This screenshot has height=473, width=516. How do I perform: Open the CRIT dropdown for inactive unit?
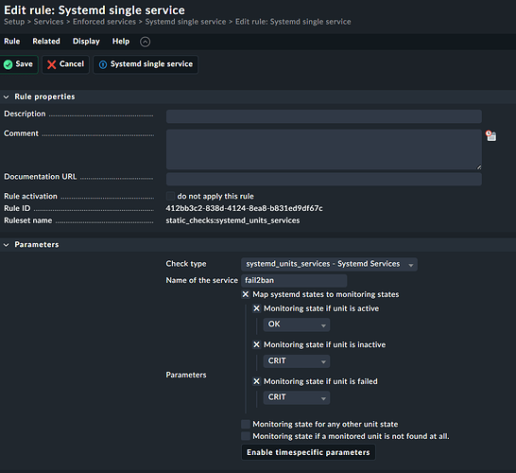pyautogui.click(x=297, y=361)
